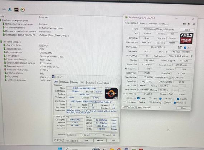Click the Windows Start button
204x150 pixels.
pyautogui.click(x=60, y=149)
